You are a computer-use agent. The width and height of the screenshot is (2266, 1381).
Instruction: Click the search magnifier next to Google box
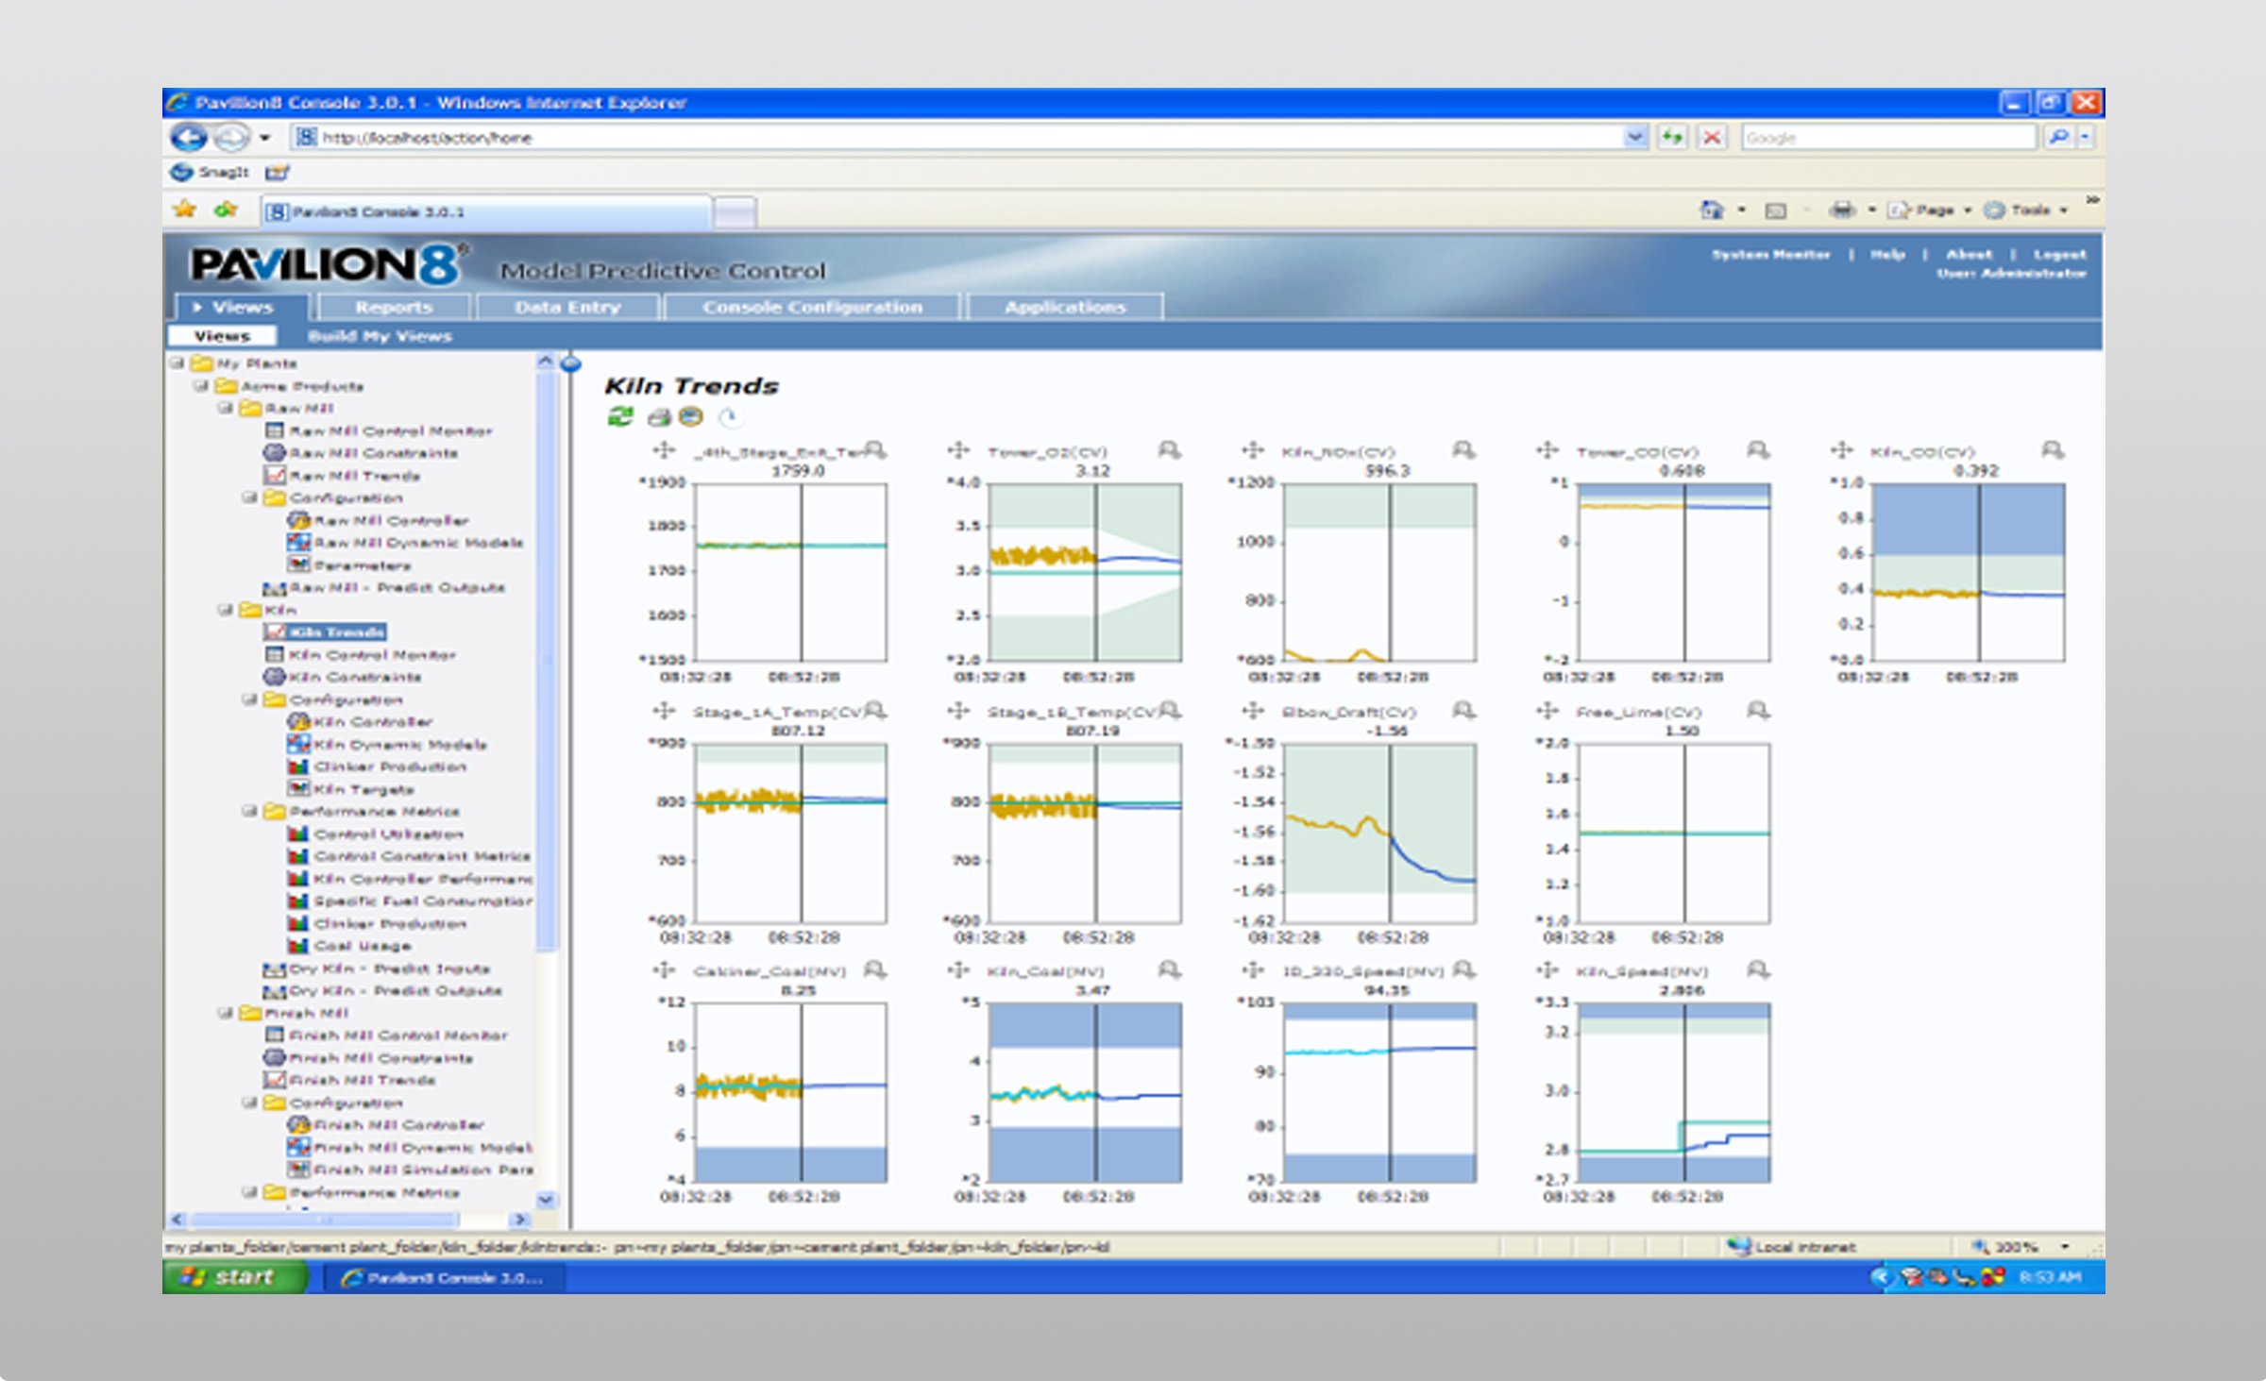tap(2058, 138)
